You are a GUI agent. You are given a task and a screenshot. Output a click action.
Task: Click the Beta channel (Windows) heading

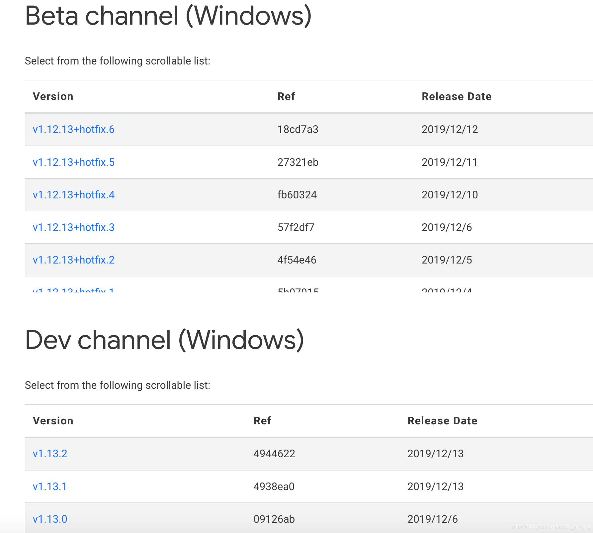click(x=168, y=16)
